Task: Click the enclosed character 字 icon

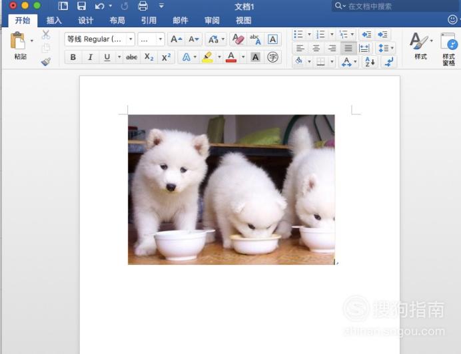Action: pos(272,57)
